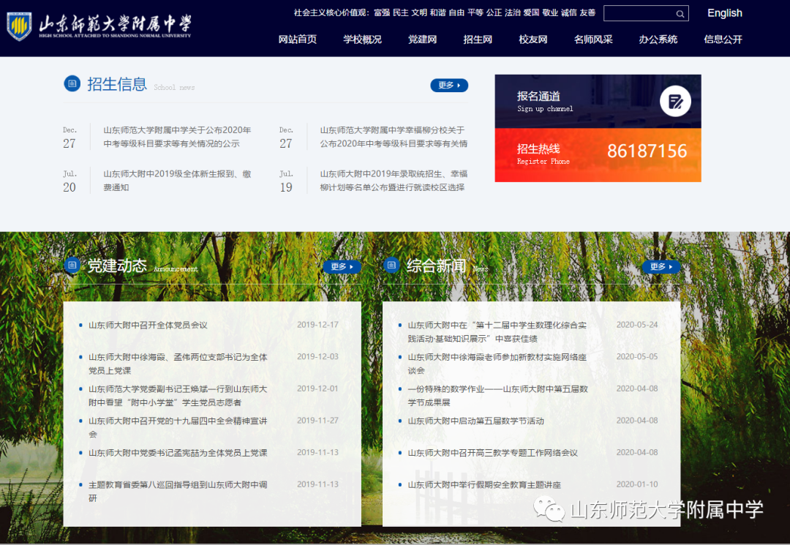Viewport: 790px width, 545px height.
Task: Open the 2019级全体新生报到 notice
Action: click(177, 181)
